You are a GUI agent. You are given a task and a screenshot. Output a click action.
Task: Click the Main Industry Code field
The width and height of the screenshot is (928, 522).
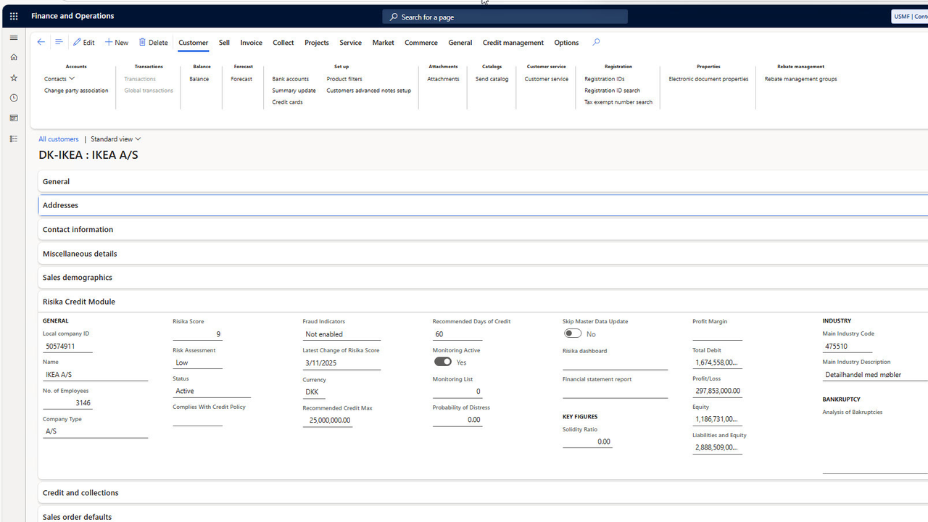(x=847, y=347)
